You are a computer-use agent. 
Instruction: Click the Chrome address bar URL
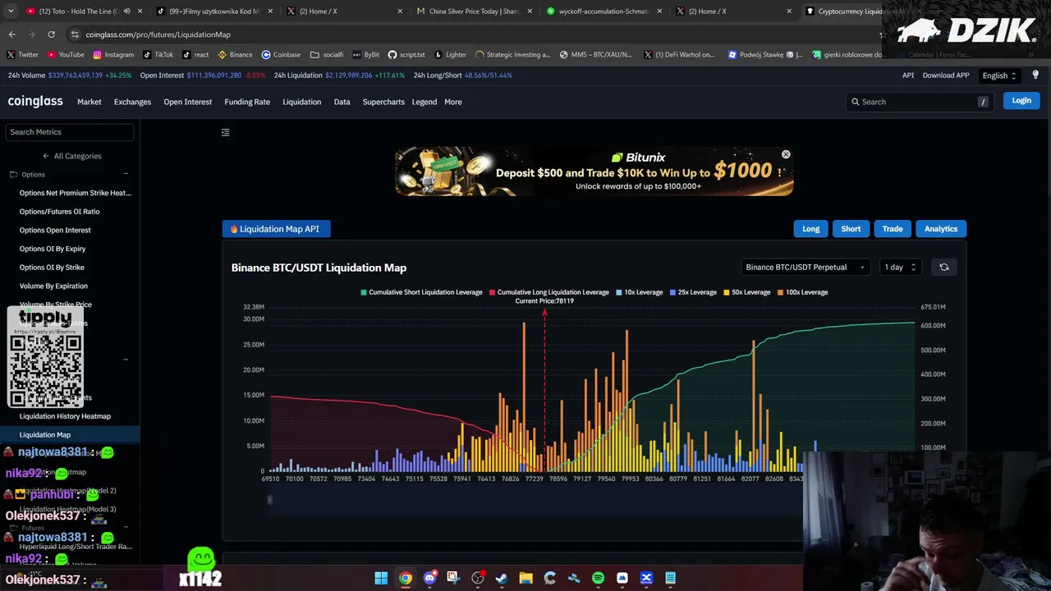(158, 34)
